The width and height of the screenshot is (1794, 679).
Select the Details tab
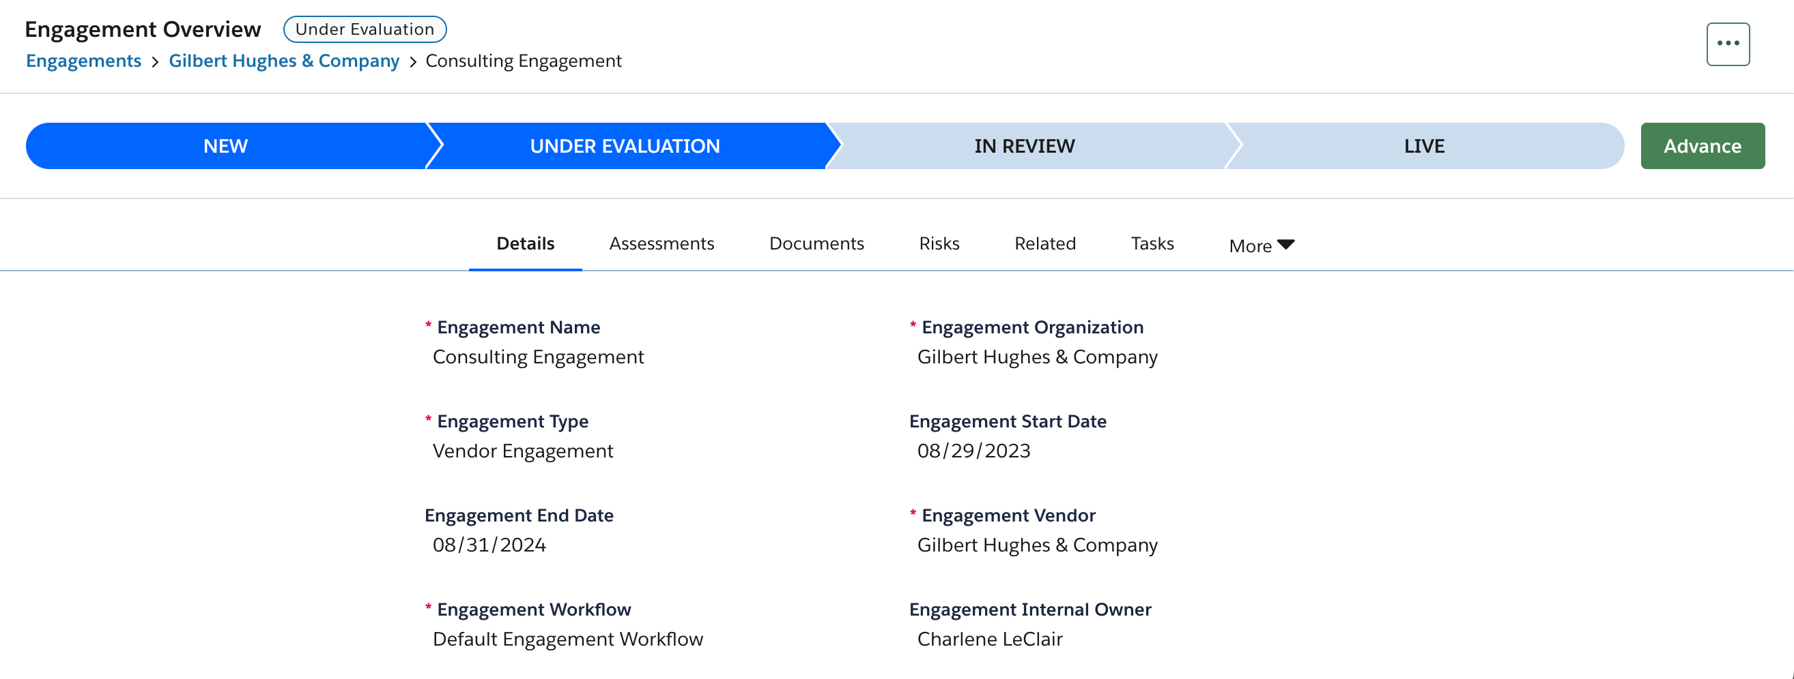click(525, 243)
